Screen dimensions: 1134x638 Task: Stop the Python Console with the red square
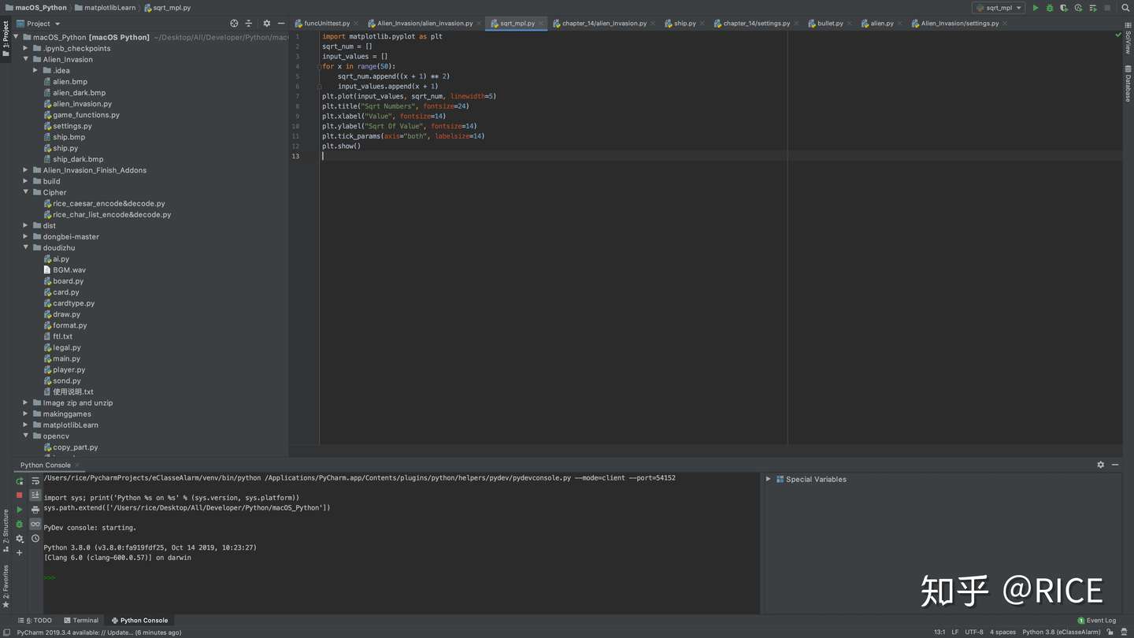[x=19, y=494]
